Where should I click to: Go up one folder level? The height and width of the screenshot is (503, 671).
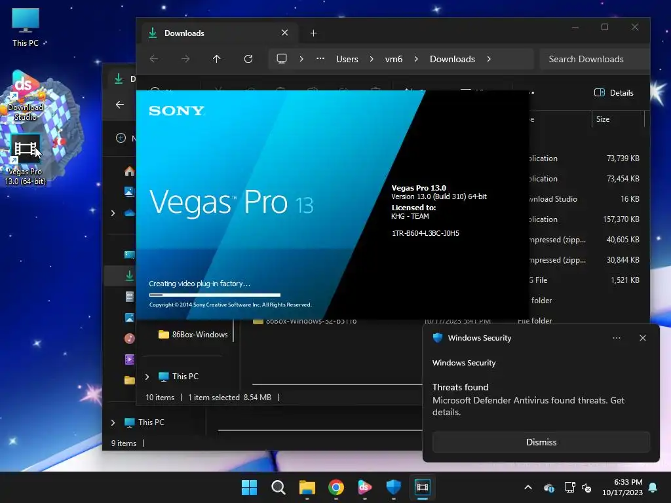pos(216,59)
